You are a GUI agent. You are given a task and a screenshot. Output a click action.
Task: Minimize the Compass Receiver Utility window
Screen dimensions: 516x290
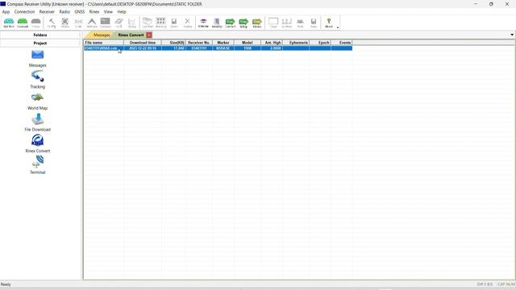(x=476, y=4)
